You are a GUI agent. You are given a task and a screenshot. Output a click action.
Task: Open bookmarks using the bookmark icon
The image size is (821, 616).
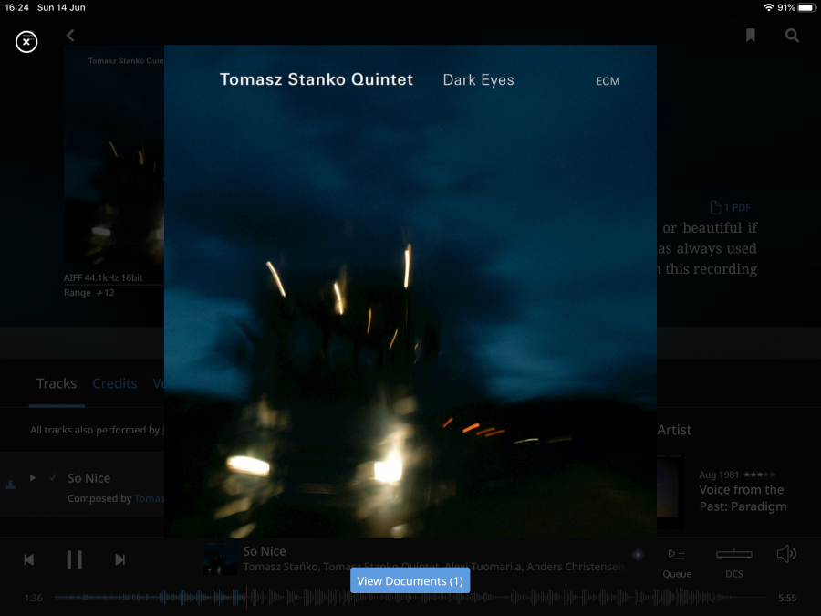click(x=751, y=35)
